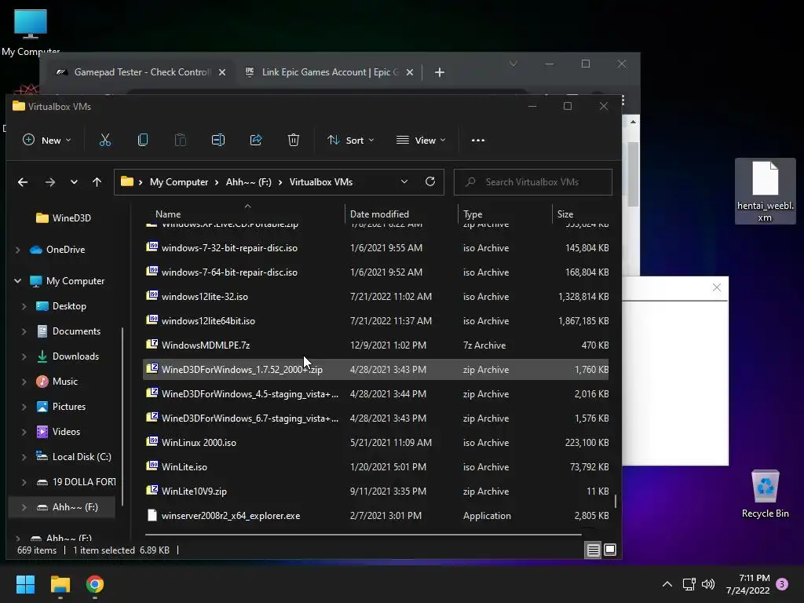Sort by the Date modified column header
The image size is (804, 603).
click(379, 214)
